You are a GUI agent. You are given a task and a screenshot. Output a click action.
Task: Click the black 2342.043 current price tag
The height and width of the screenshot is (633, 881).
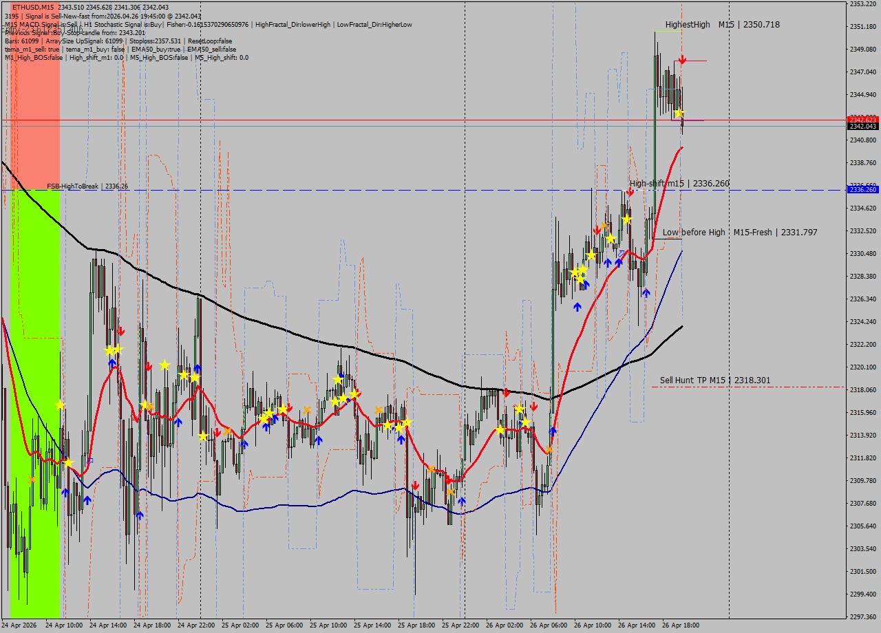click(862, 127)
